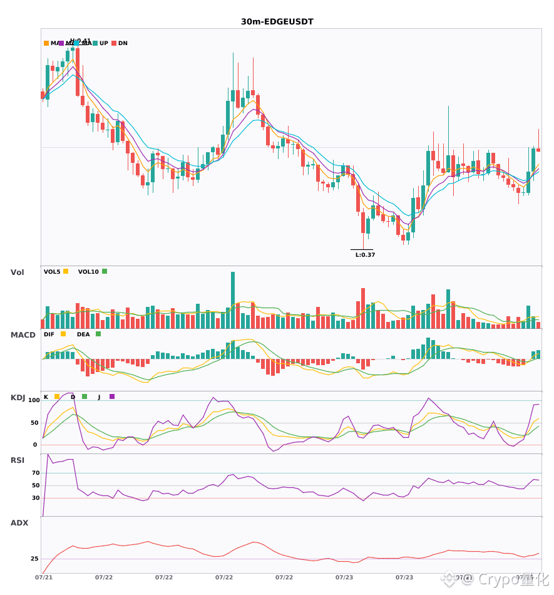This screenshot has width=554, height=595.
Task: Toggle the green VOL10 swatch
Action: click(105, 271)
